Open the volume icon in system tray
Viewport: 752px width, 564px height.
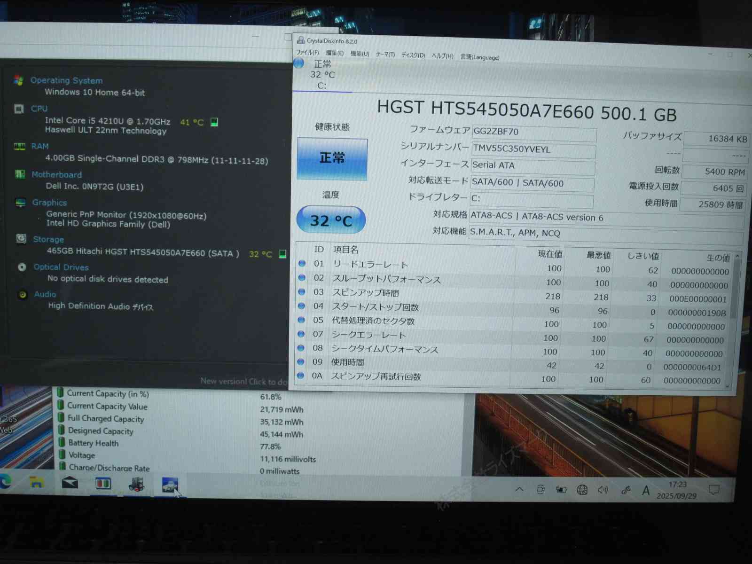pos(603,490)
